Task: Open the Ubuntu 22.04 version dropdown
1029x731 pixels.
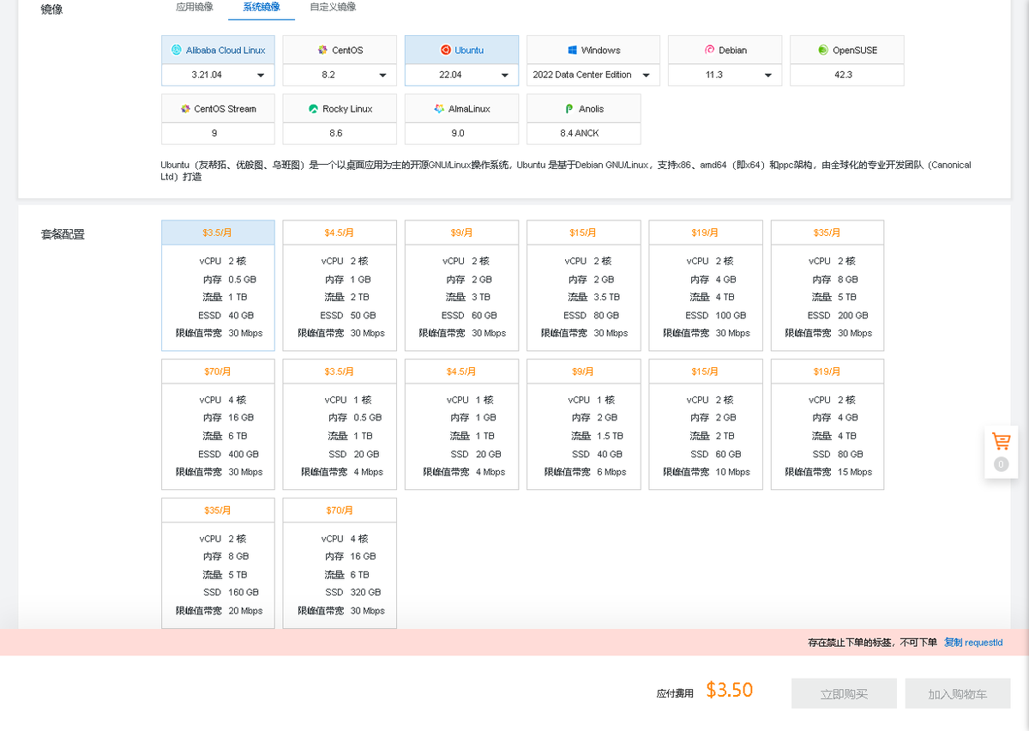Action: (x=461, y=75)
